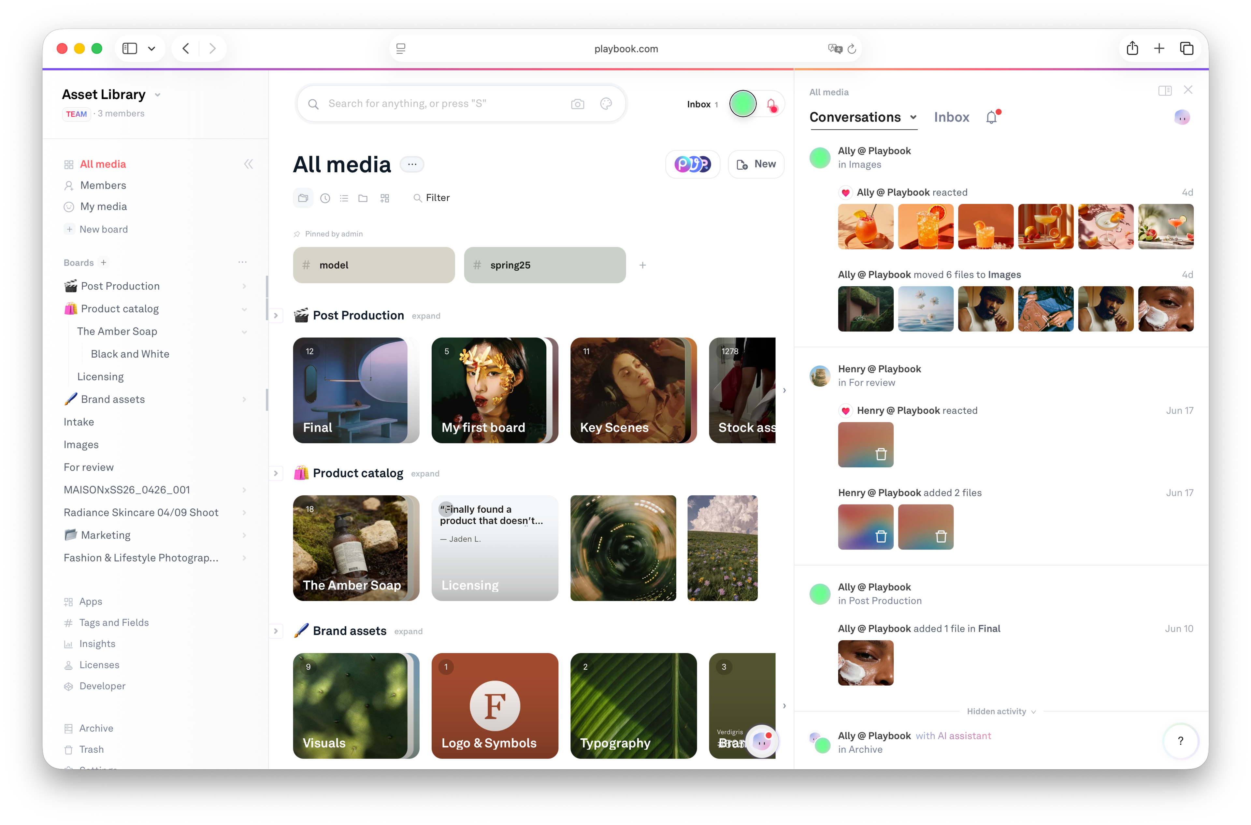Open the Logo & Symbols board card

pos(494,705)
